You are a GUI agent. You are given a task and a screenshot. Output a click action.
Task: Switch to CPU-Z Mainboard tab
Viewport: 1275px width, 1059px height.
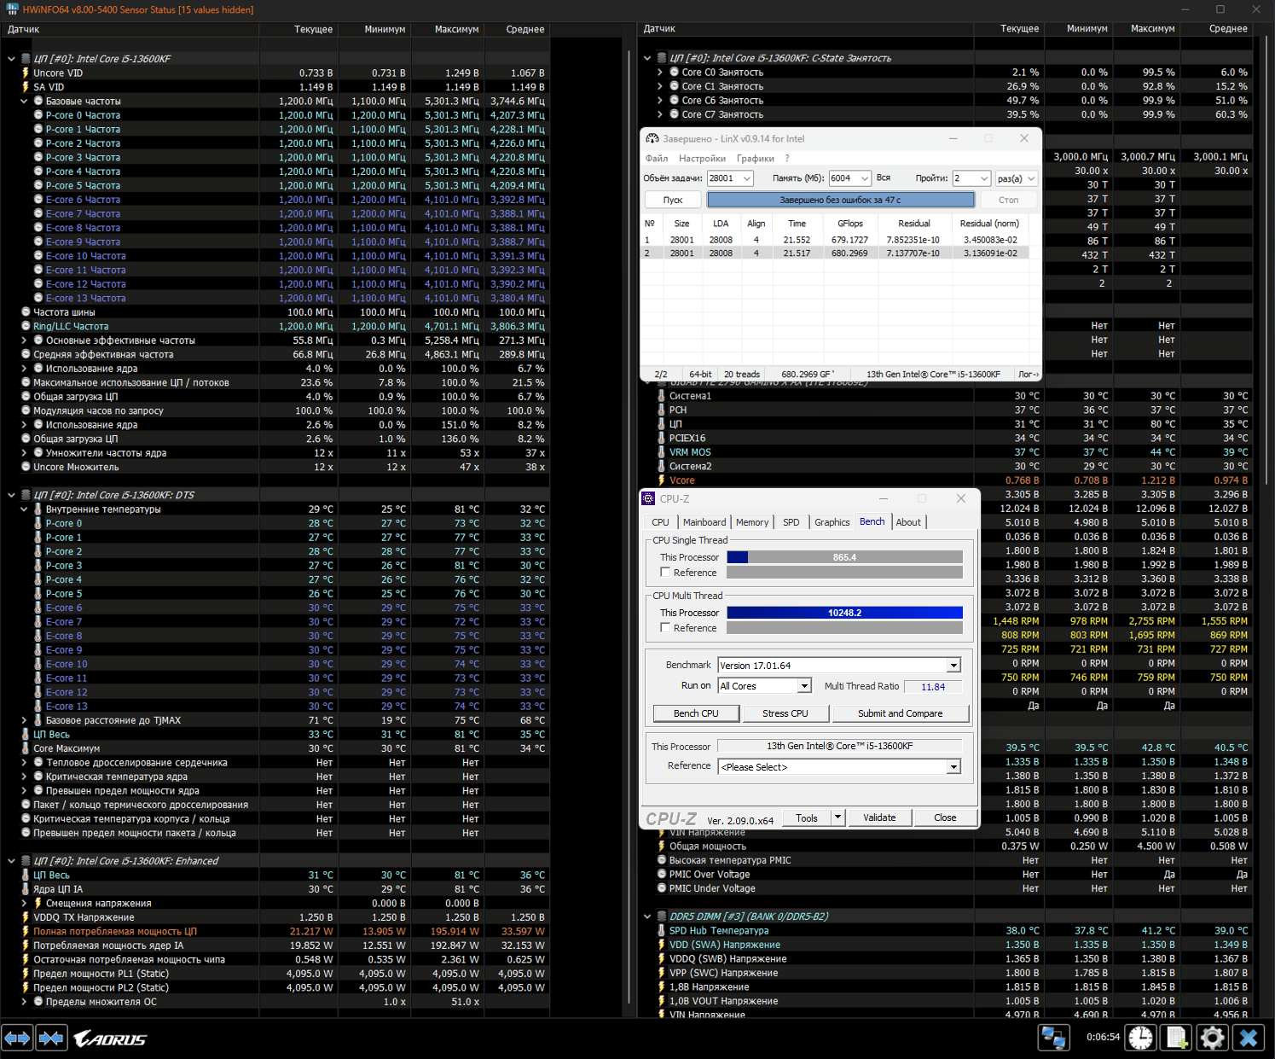[704, 522]
